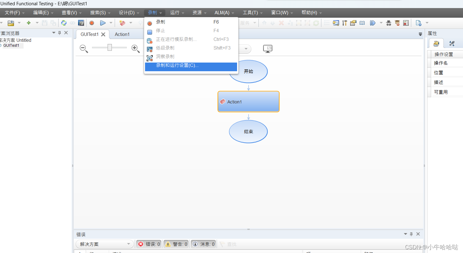Image resolution: width=463 pixels, height=253 pixels.
Task: Open the dropdown arrow beside the open folder icon
Action: [19, 23]
